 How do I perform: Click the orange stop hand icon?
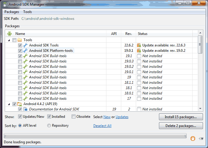(x=193, y=139)
